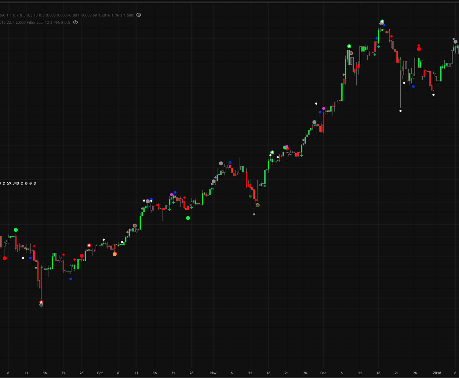The width and height of the screenshot is (459, 378).
Task: Click the 59,340 value in the legend
Action: [13, 183]
